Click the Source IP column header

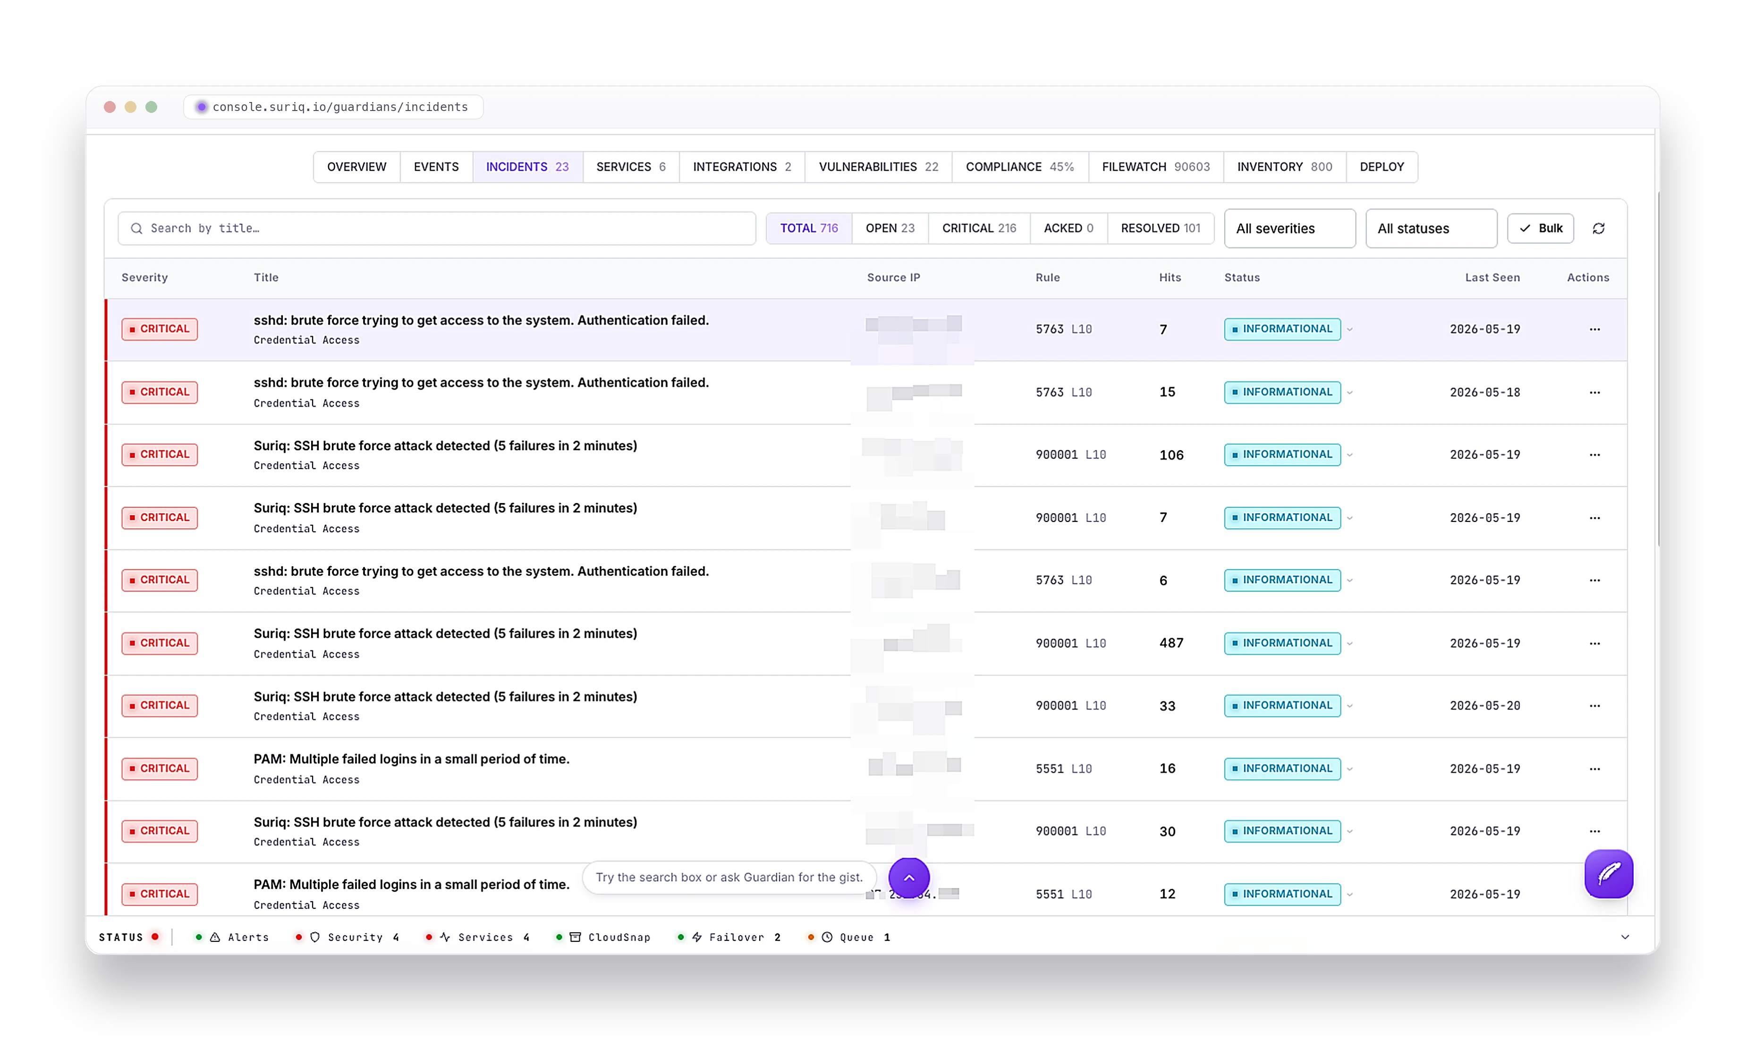pos(893,278)
